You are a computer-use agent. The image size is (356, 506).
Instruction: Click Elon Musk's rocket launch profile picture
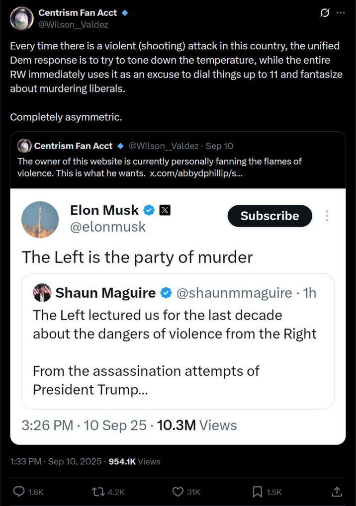click(40, 219)
